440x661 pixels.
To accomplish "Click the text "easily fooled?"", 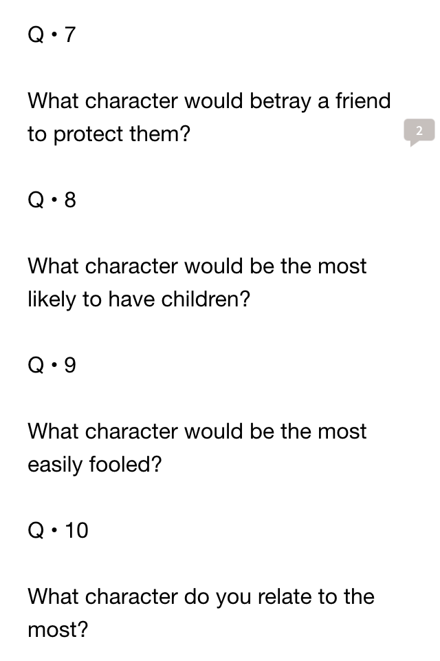I will pos(95,465).
